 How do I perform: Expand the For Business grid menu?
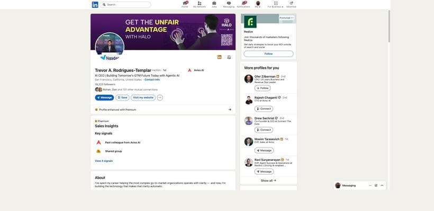click(275, 4)
